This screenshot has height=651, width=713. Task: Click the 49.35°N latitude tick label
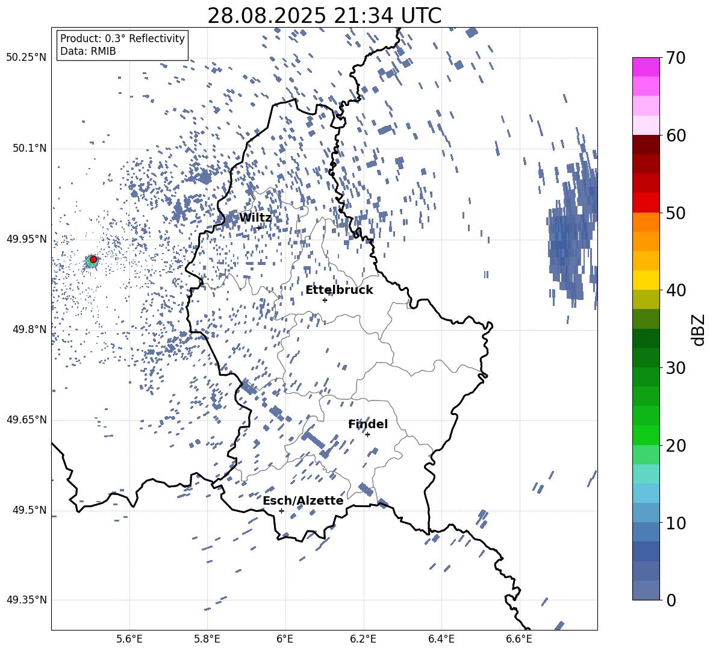click(x=26, y=600)
